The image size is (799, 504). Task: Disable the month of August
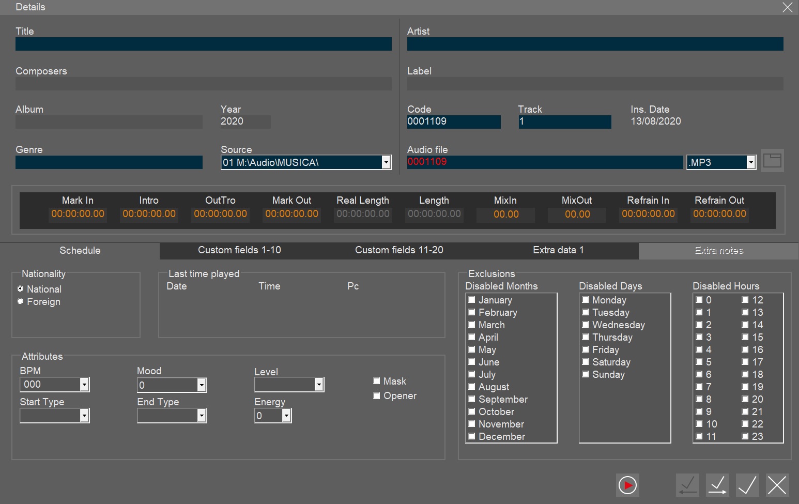tap(472, 387)
